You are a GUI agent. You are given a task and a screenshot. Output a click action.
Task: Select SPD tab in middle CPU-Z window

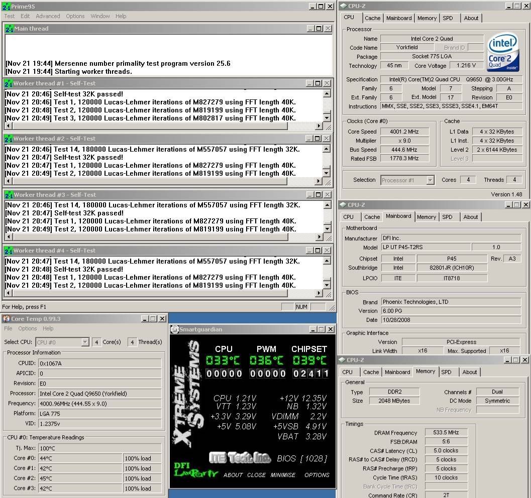coord(447,217)
